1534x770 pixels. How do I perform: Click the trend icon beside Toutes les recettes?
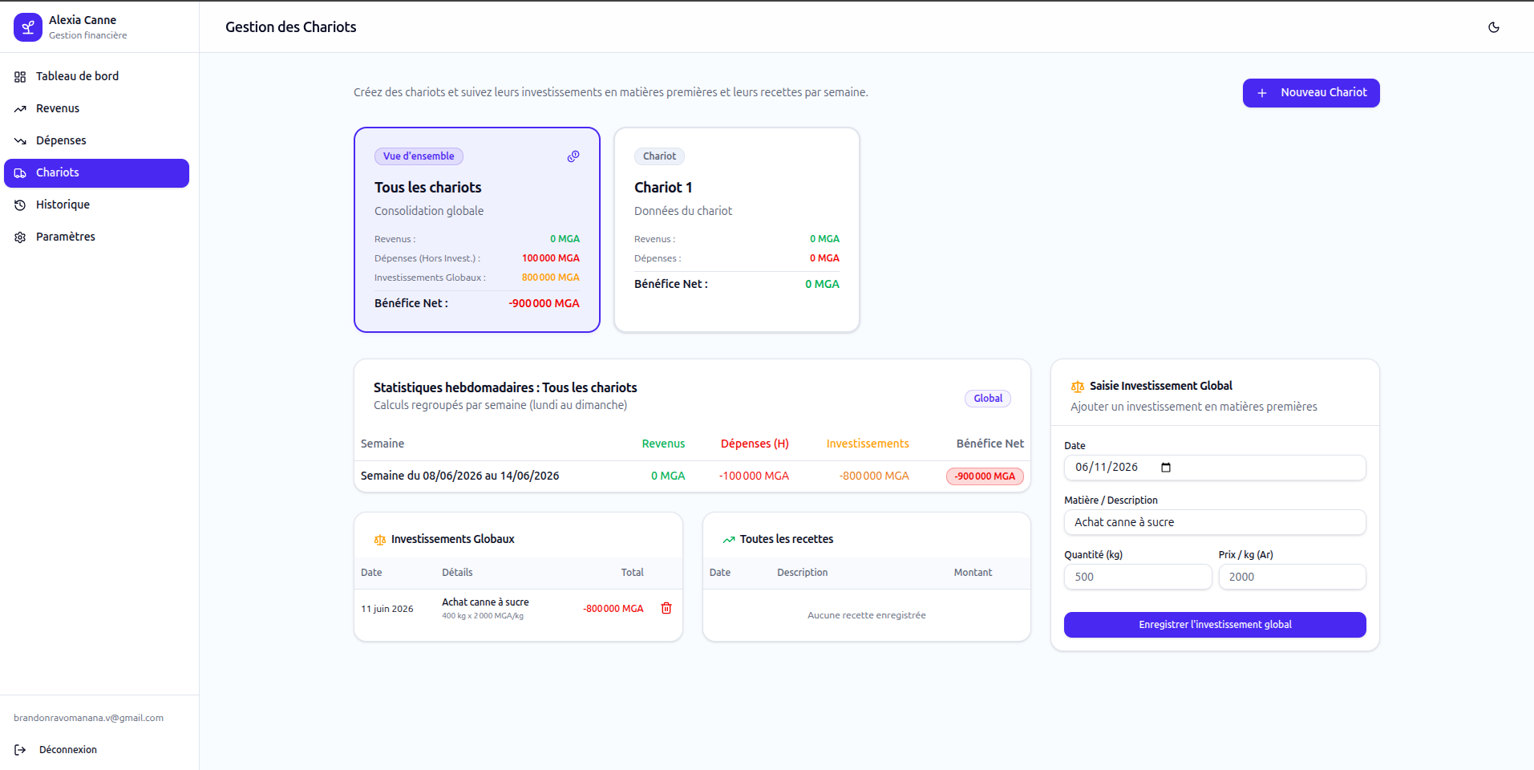(x=729, y=540)
